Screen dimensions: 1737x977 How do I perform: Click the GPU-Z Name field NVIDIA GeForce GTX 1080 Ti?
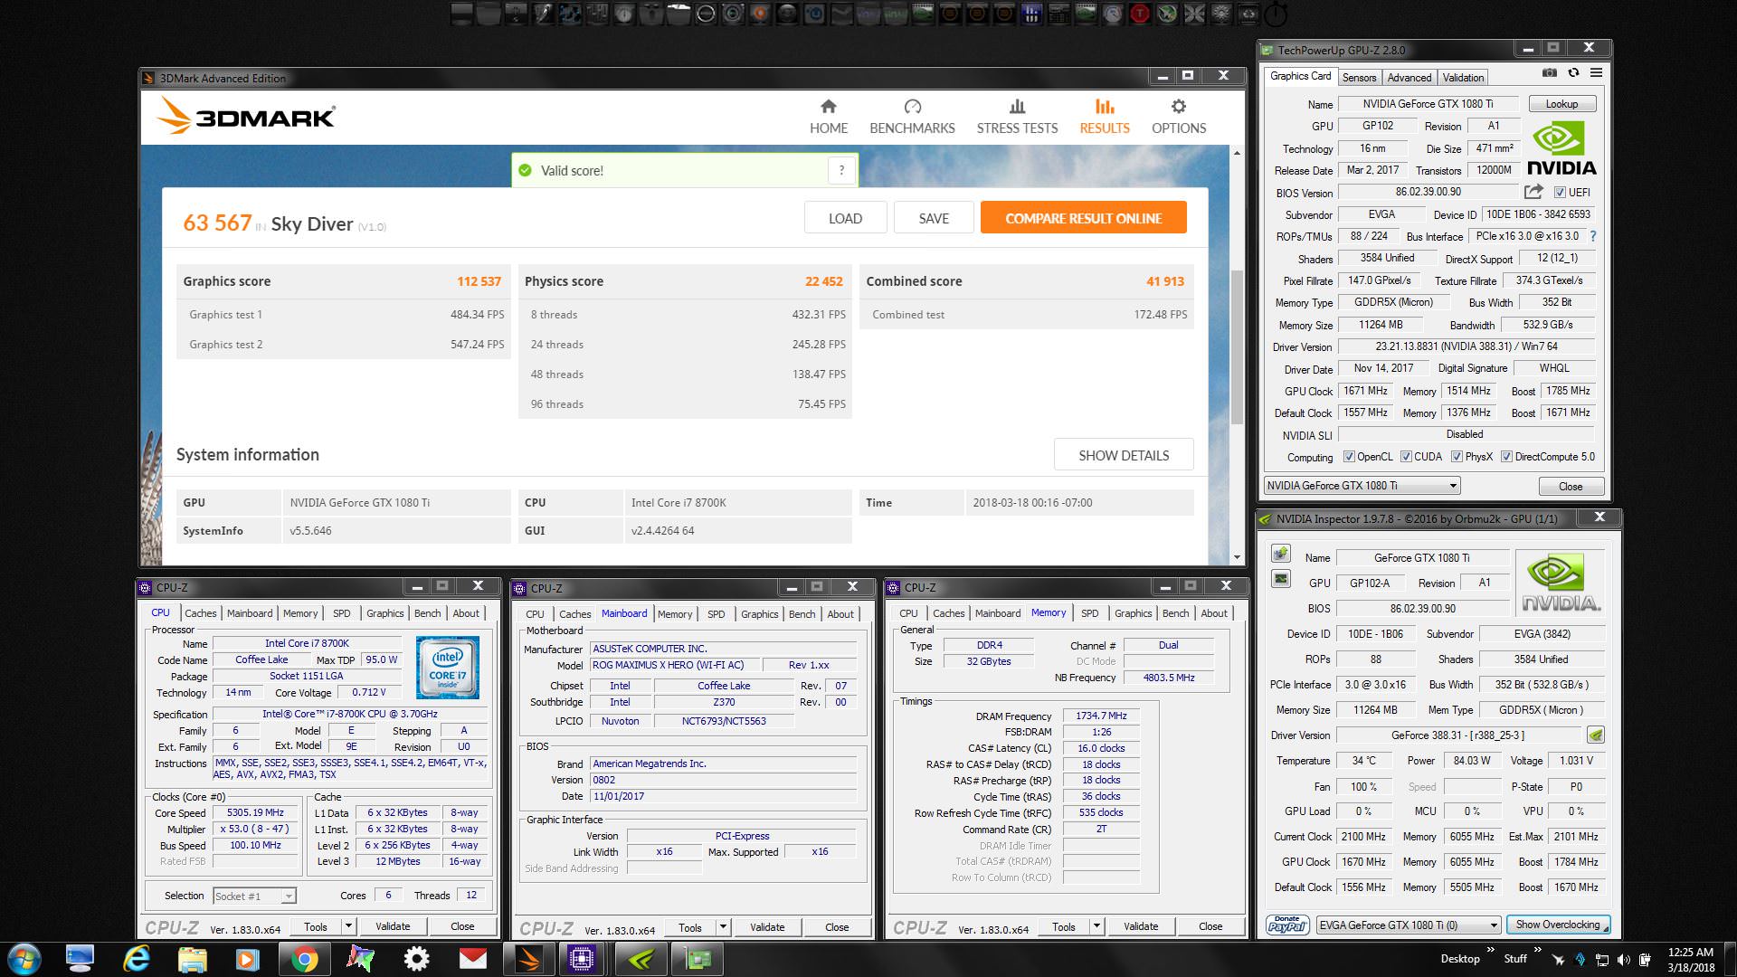[1428, 104]
